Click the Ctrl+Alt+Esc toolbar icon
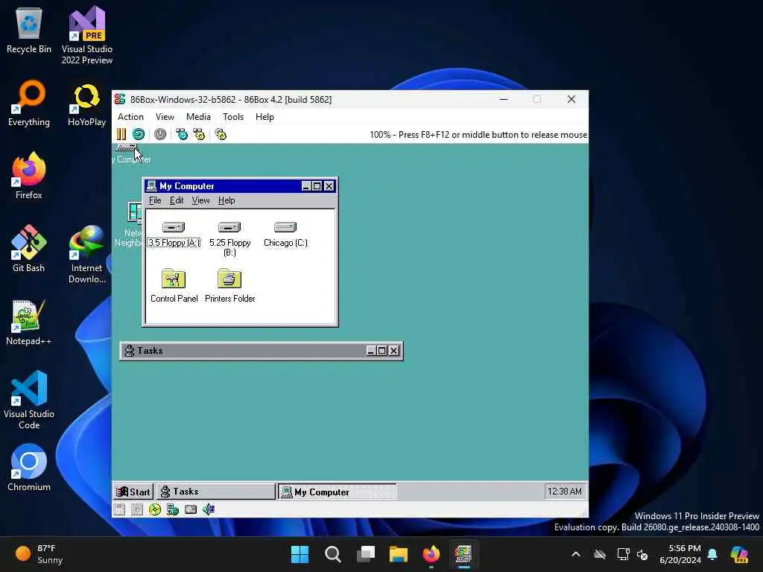 pyautogui.click(x=200, y=134)
